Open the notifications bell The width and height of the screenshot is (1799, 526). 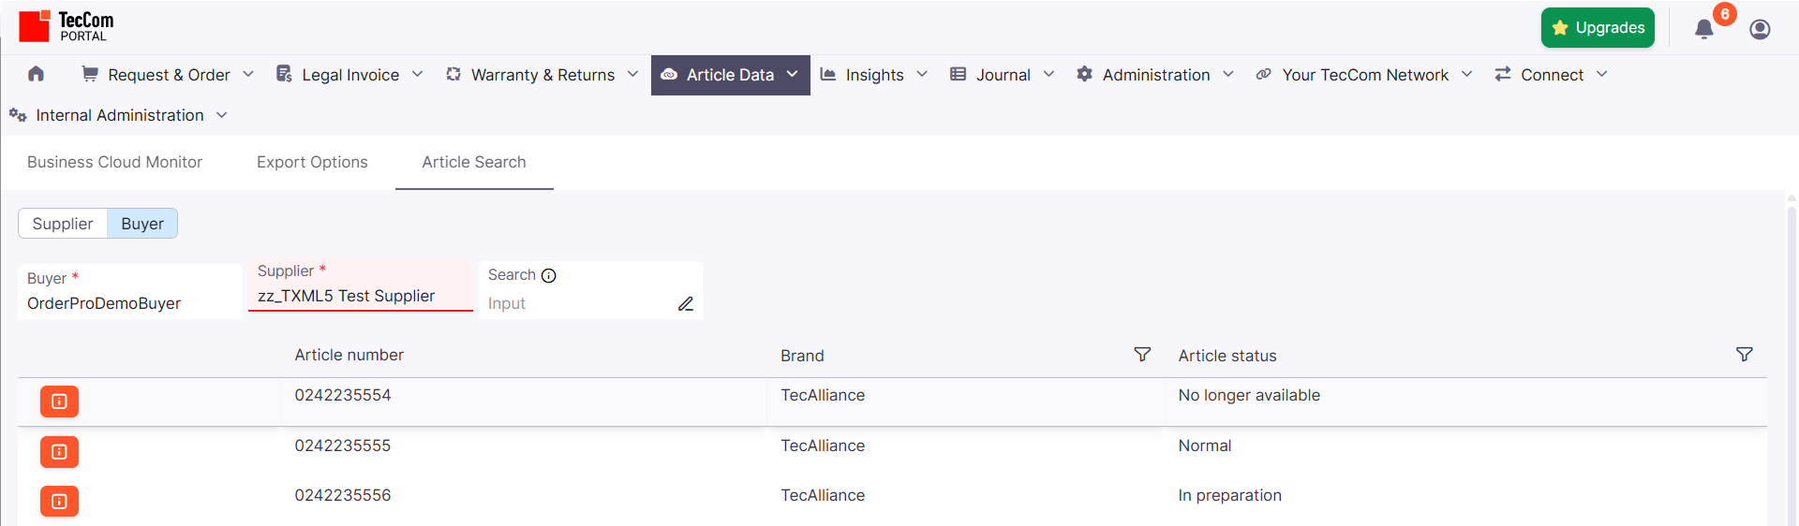1703,29
